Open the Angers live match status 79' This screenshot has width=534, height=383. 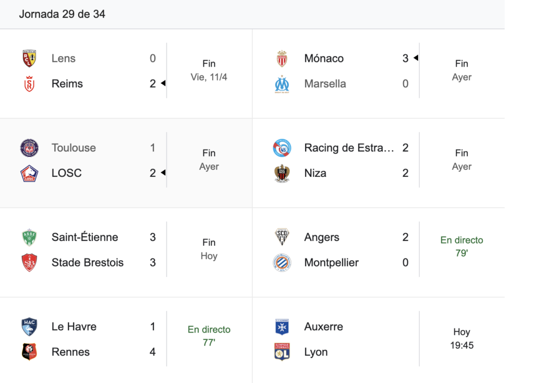pyautogui.click(x=462, y=246)
